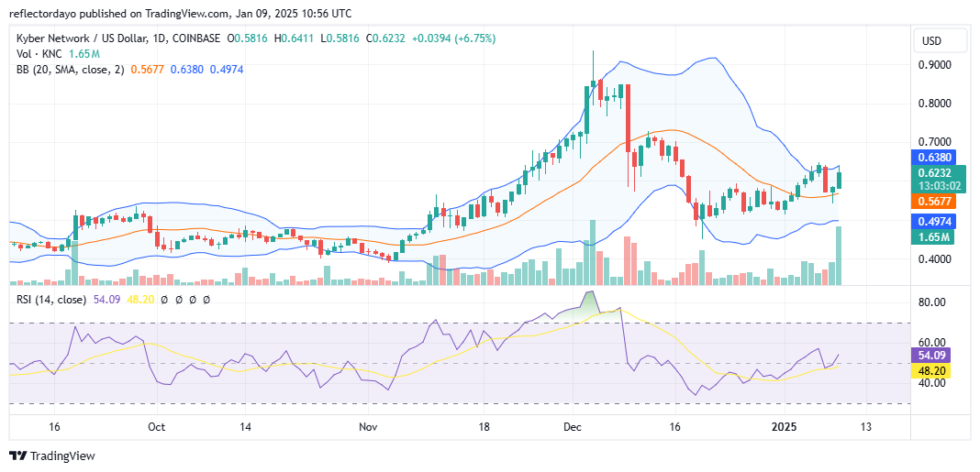Click the Dec label on the time axis

tap(573, 428)
